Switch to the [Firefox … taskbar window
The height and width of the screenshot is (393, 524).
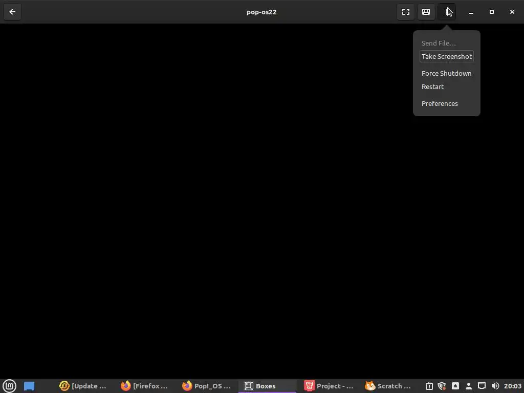[144, 386]
